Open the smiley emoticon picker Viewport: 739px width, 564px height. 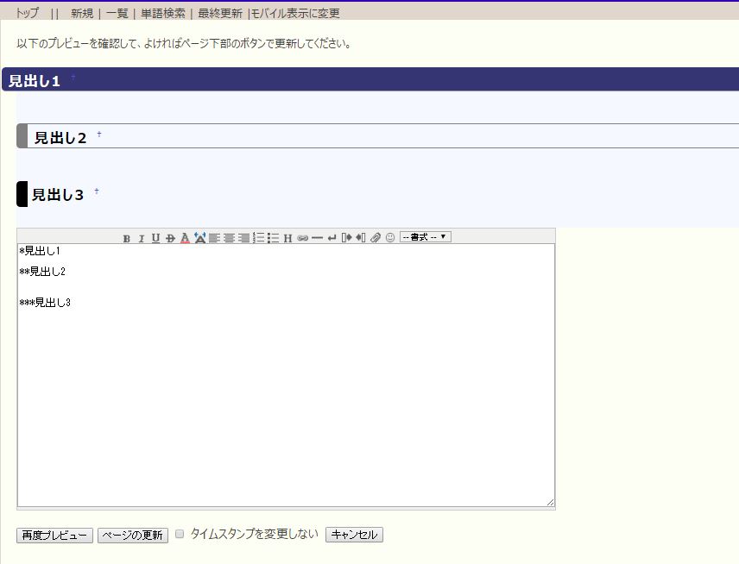pos(389,238)
